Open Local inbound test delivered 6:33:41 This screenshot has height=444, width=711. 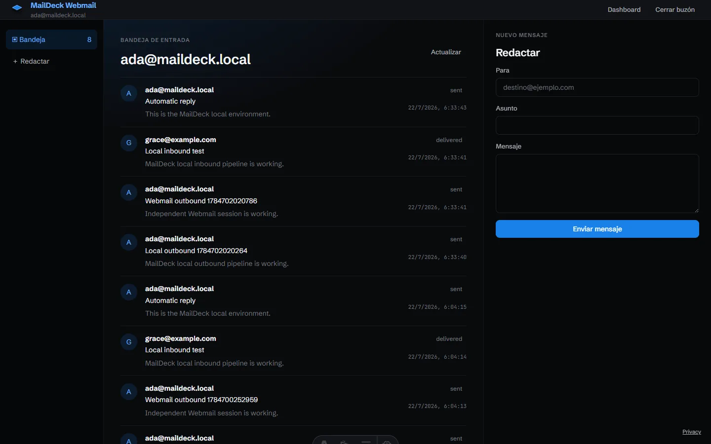coord(293,152)
